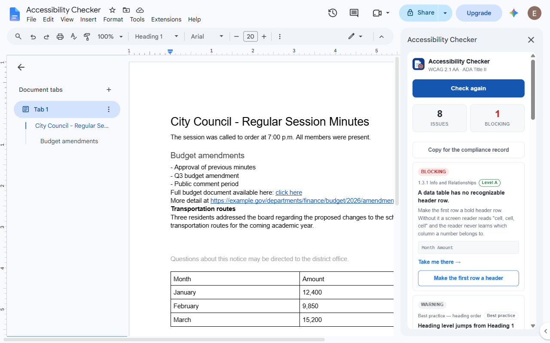The image size is (550, 343).
Task: Open the comments icon
Action: [354, 13]
